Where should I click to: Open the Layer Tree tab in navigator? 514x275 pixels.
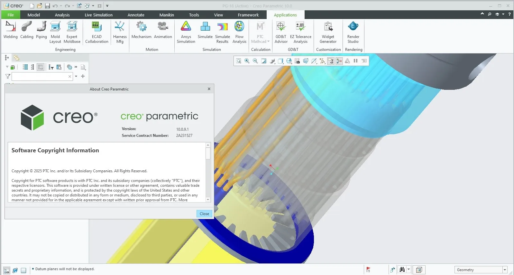tap(16, 58)
